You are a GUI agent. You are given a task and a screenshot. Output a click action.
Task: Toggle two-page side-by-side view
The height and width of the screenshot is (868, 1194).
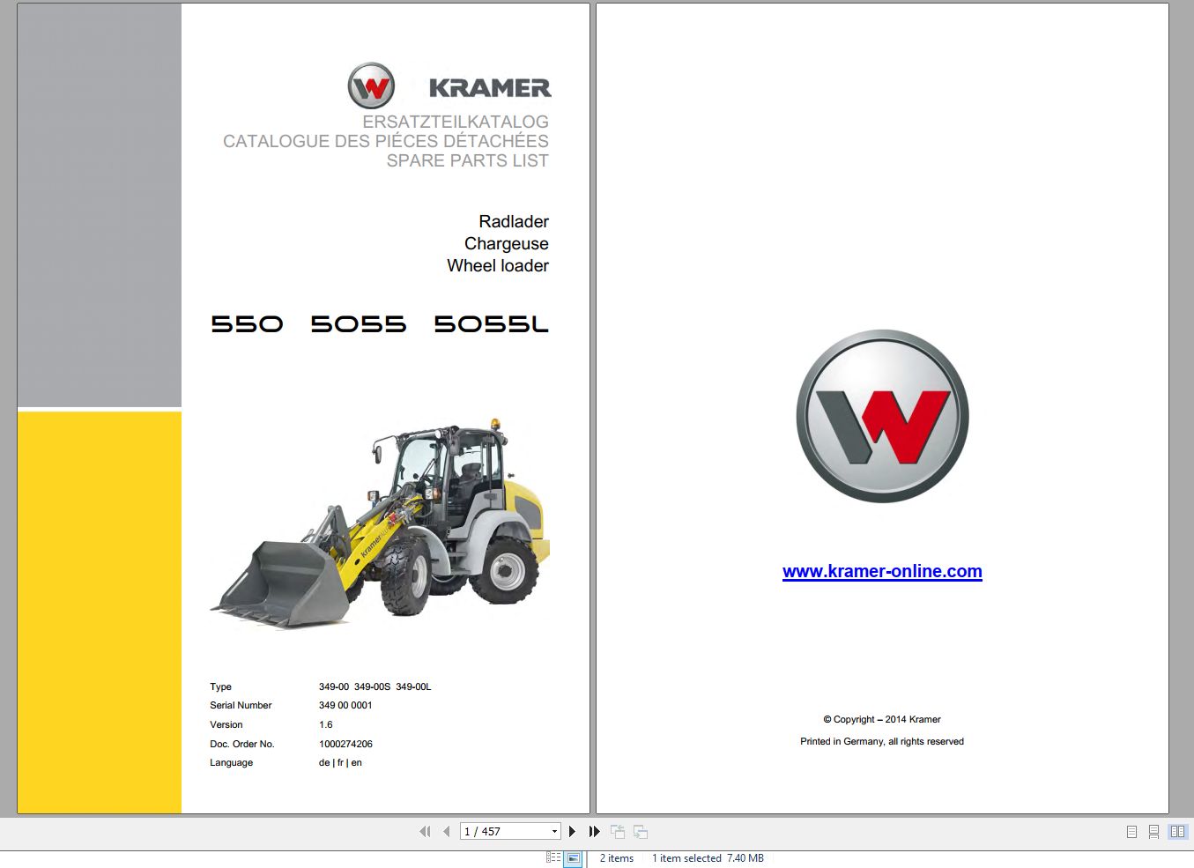1177,832
